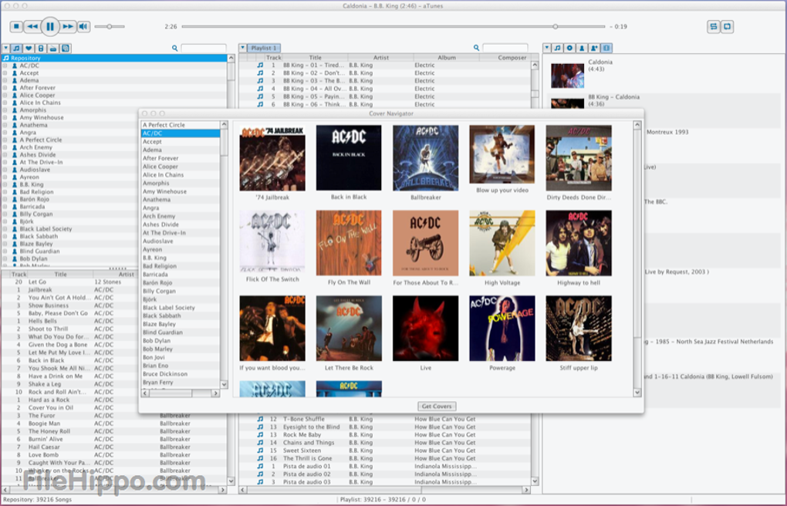Show song info context tab
Viewport: 787px width, 506px height.
(558, 48)
